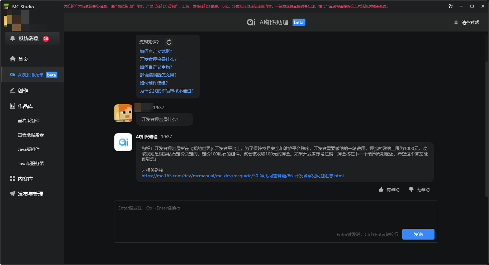Click the beta badge in the header

coord(299,22)
